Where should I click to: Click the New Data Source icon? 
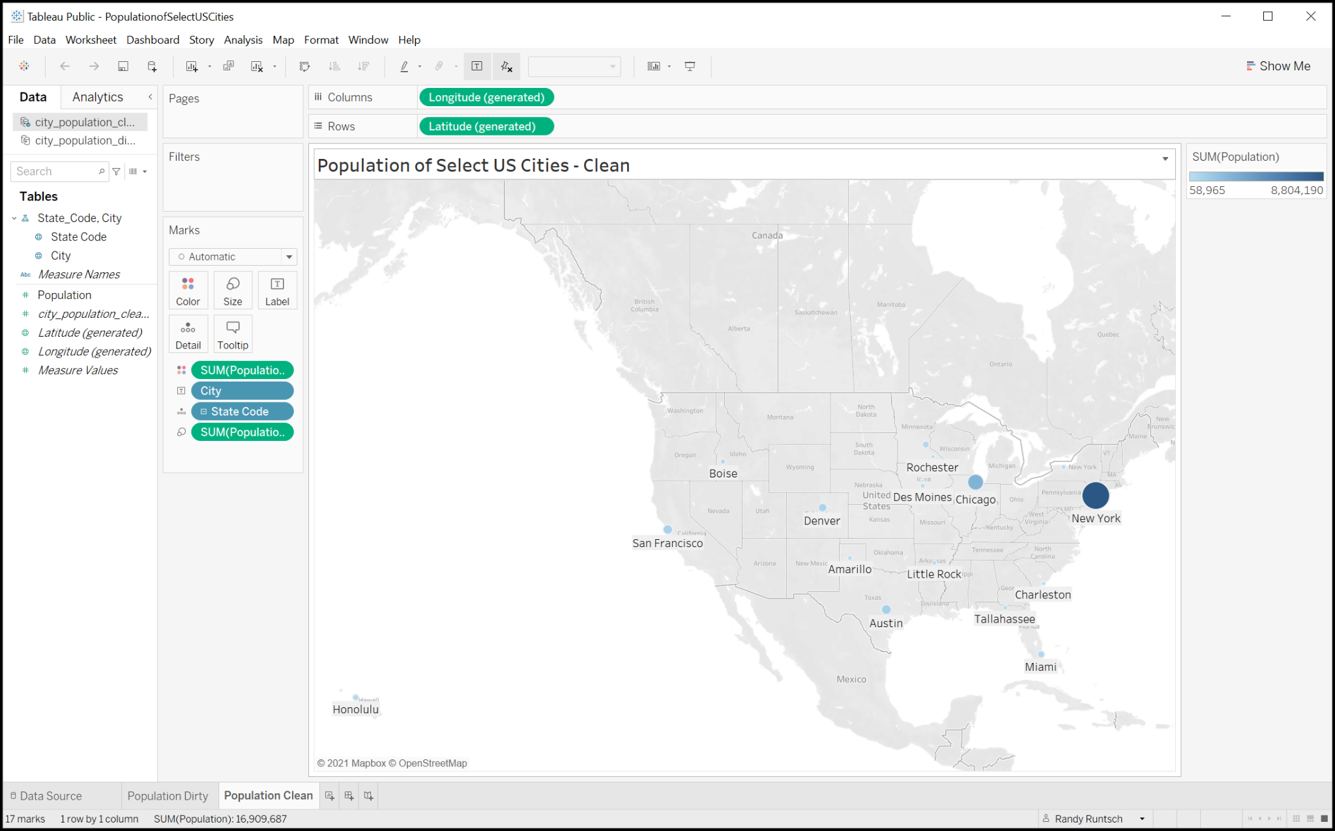[x=152, y=66]
